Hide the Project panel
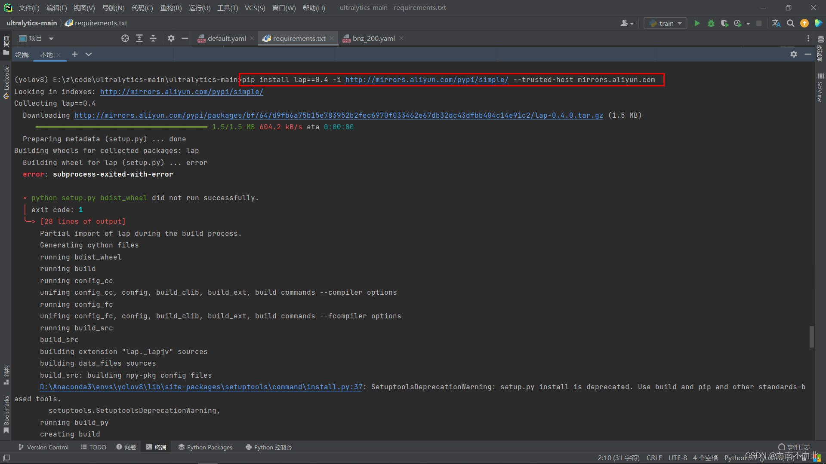Image resolution: width=826 pixels, height=464 pixels. [x=185, y=38]
